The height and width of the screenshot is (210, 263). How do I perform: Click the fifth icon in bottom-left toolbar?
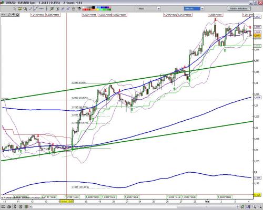tap(26, 207)
